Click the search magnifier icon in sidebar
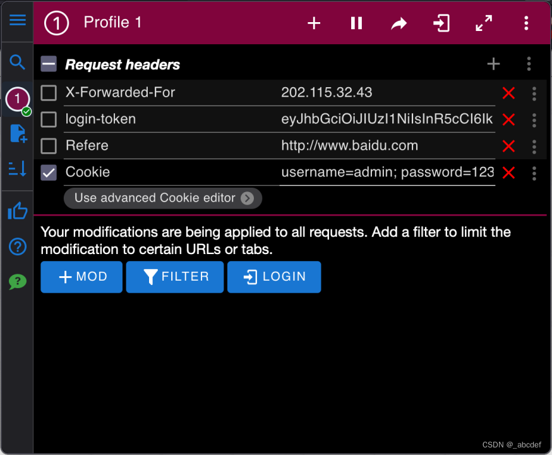 (x=17, y=63)
